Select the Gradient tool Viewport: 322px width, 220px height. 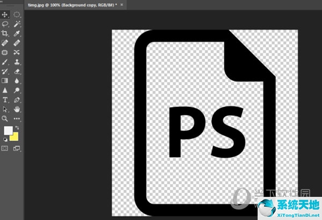point(5,80)
